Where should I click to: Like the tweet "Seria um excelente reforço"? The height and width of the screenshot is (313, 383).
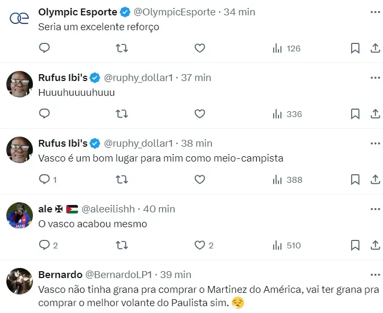click(199, 48)
